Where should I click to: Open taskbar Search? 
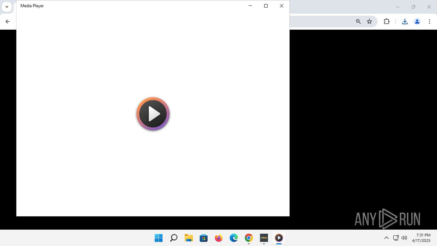[x=174, y=238]
